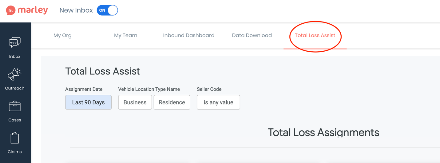440x163 pixels.
Task: Open the Last 90 Days date dropdown
Action: coord(88,102)
